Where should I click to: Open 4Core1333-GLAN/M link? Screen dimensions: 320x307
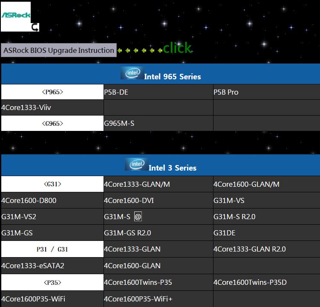click(137, 184)
